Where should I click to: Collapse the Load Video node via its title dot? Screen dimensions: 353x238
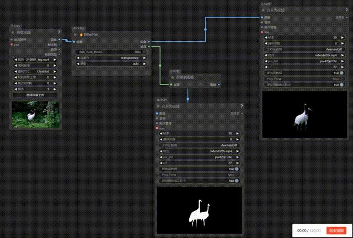point(13,33)
